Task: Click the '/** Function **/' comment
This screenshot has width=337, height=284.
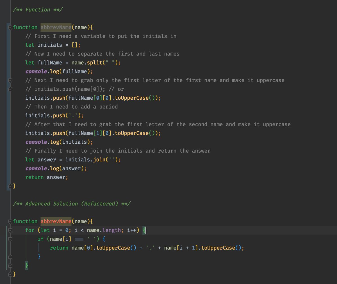Action: click(x=38, y=10)
